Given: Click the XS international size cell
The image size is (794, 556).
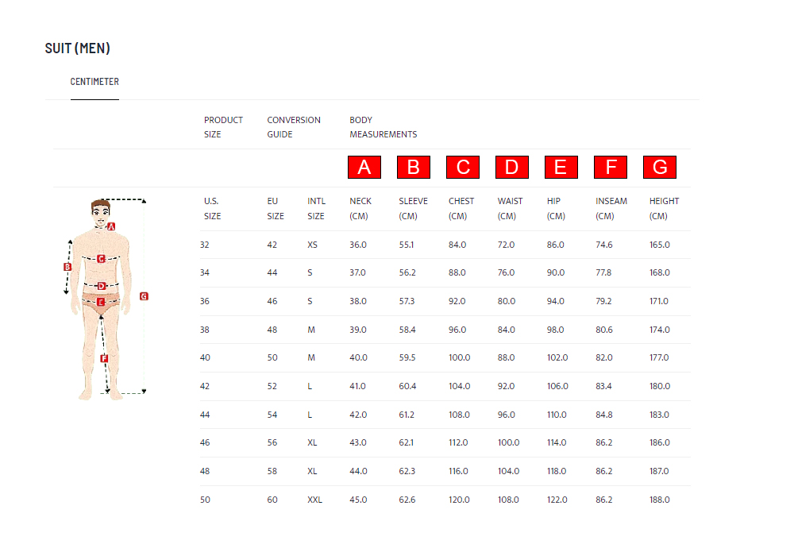Looking at the screenshot, I should (x=312, y=245).
